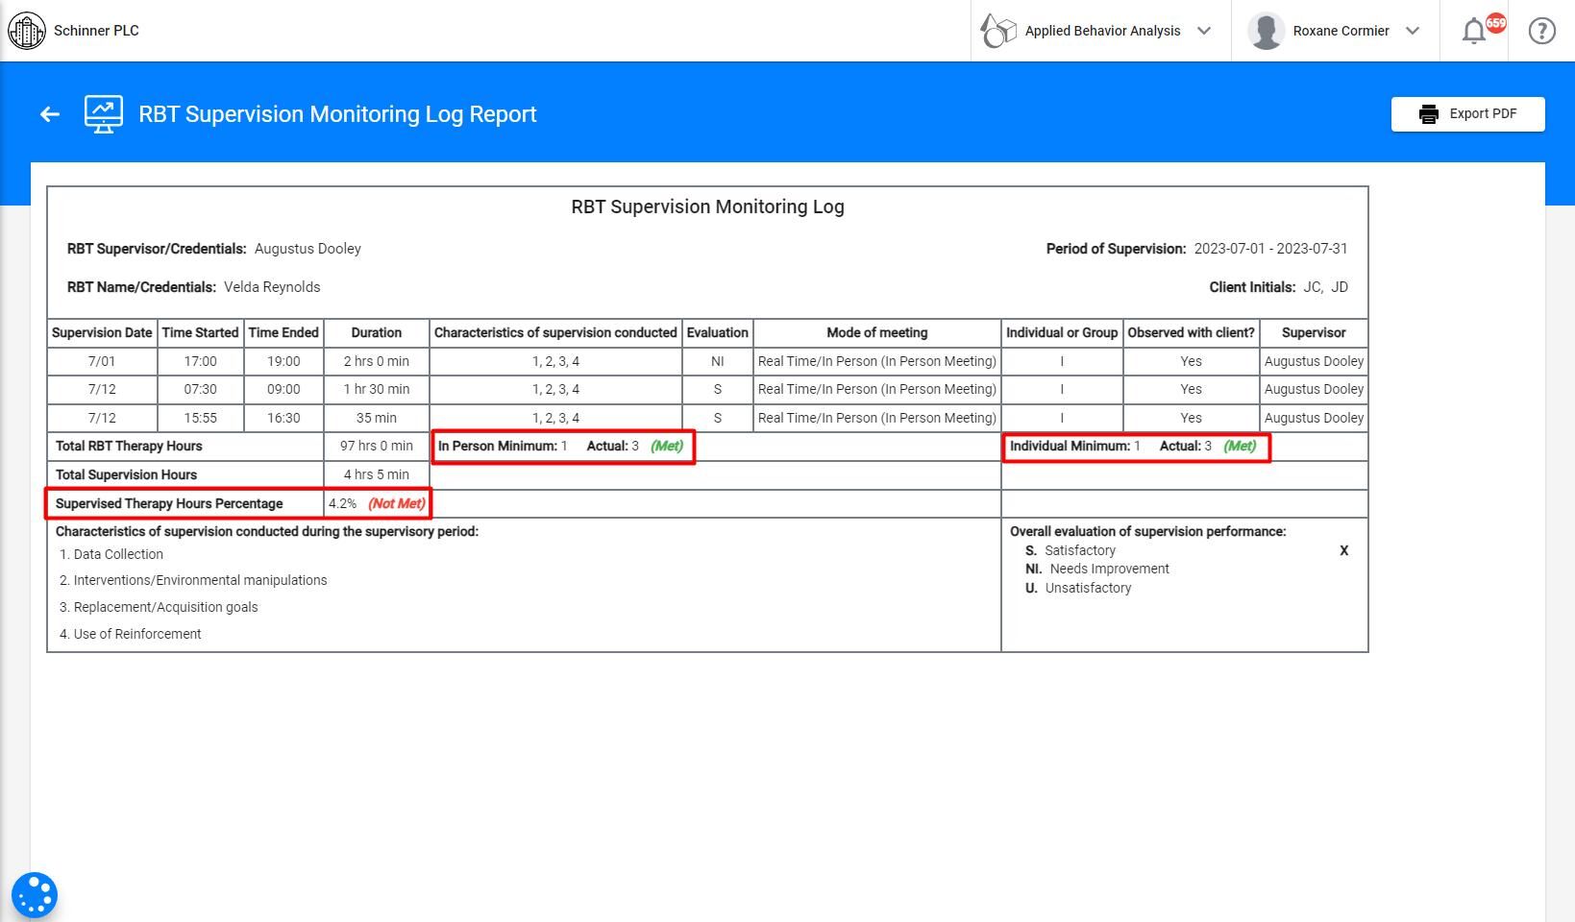
Task: Click the Individual Minimum Met indicator
Action: coord(1240,447)
